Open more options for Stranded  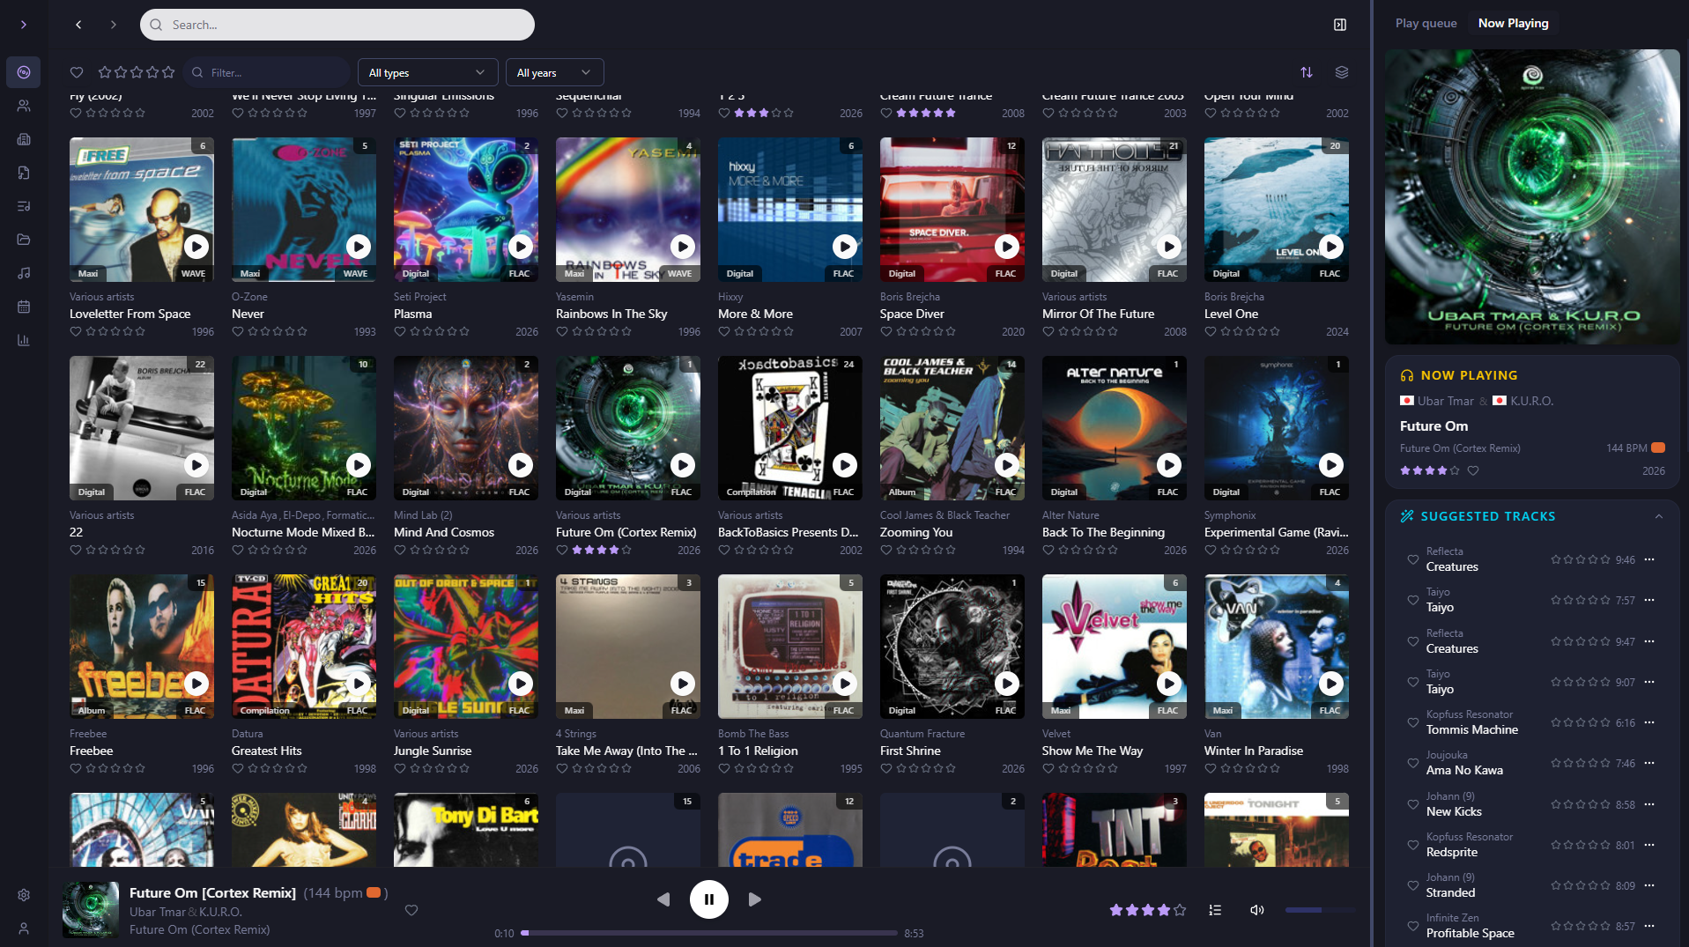click(1649, 885)
